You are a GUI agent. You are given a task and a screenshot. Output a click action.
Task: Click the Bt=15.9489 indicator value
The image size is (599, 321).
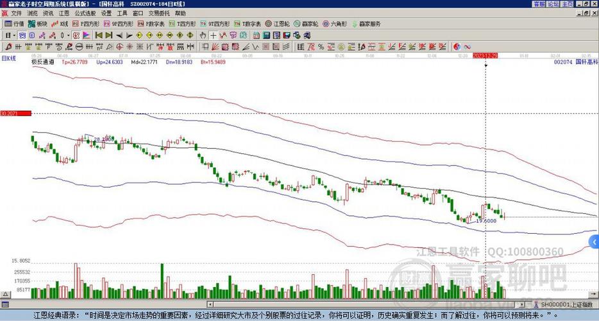[213, 62]
